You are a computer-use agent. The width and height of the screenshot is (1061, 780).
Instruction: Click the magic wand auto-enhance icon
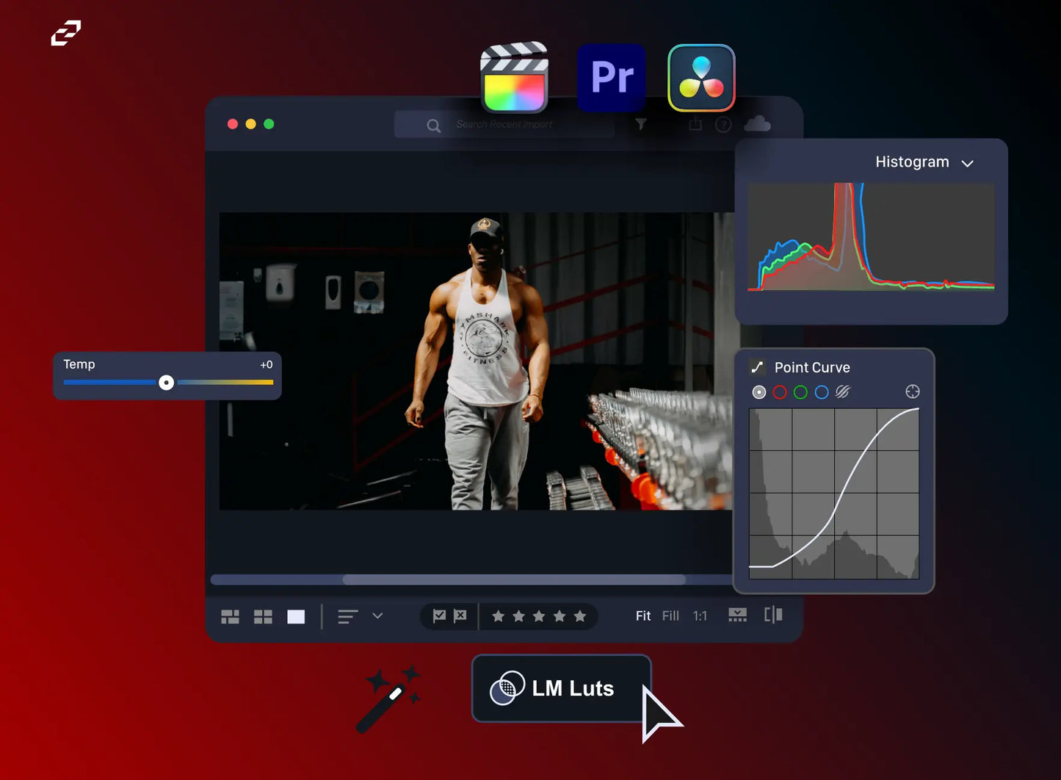387,699
